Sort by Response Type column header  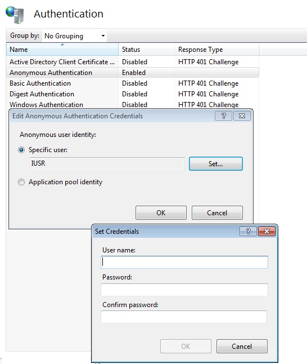(x=216, y=50)
